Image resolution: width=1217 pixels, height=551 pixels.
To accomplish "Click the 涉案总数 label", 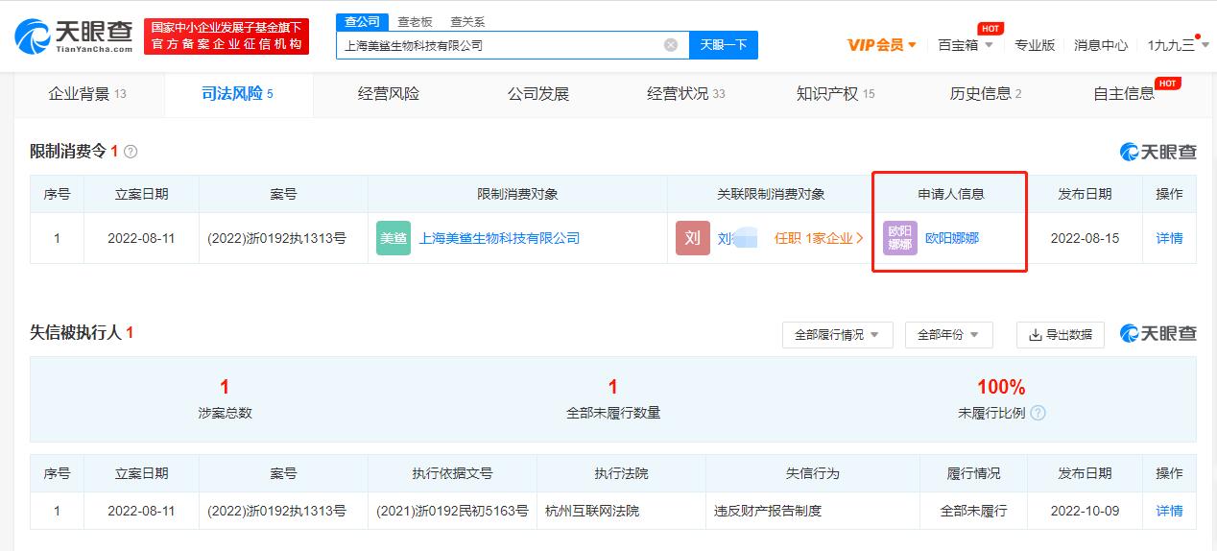I will [225, 413].
